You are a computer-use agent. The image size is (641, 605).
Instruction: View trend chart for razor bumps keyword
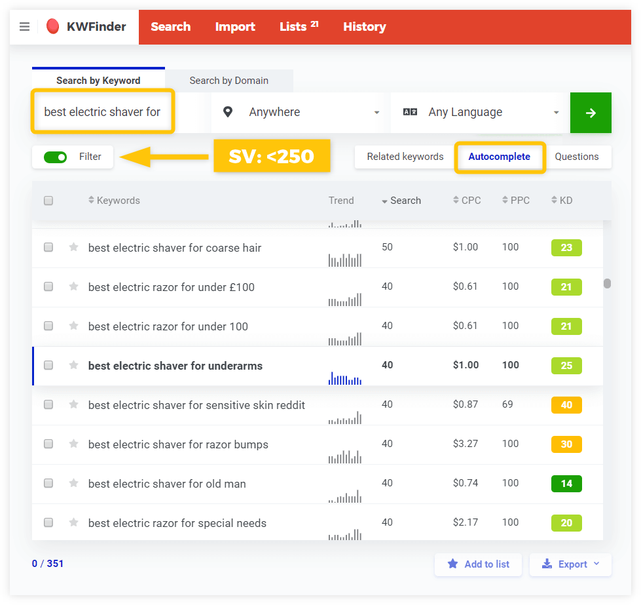tap(345, 456)
